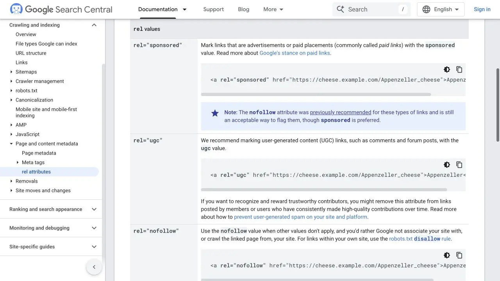Toggle dark theme on sponsored code block

(x=447, y=69)
